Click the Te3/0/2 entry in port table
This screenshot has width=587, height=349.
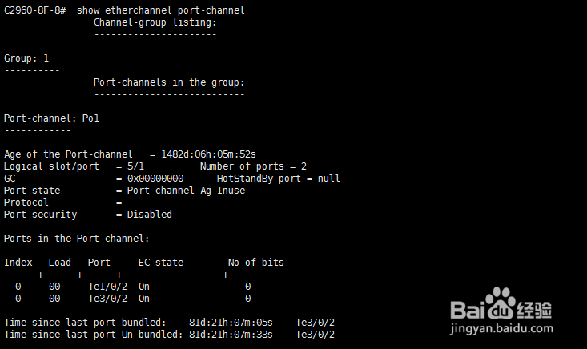click(x=107, y=299)
